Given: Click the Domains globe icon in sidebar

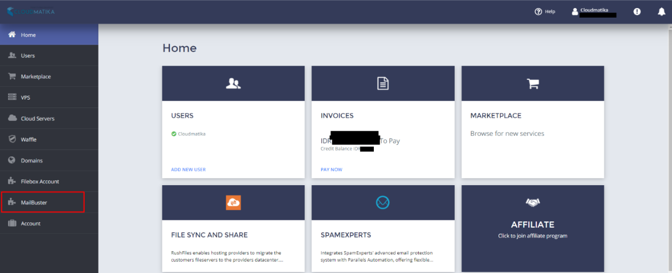Looking at the screenshot, I should click(12, 160).
